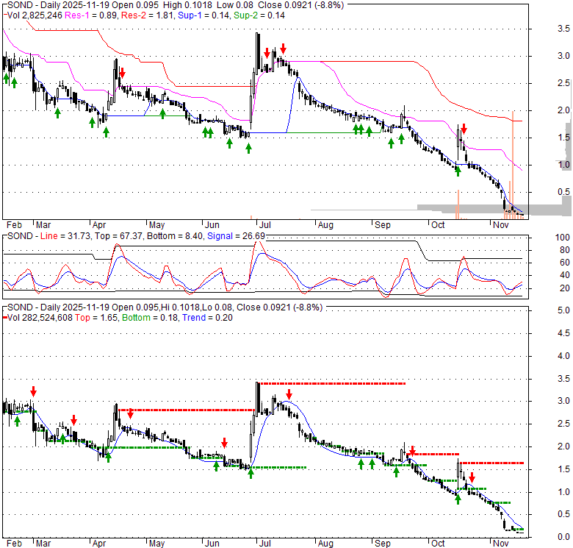The image size is (573, 548).
Task: Click the Jun month label under the bottom chart
Action: pos(212,544)
